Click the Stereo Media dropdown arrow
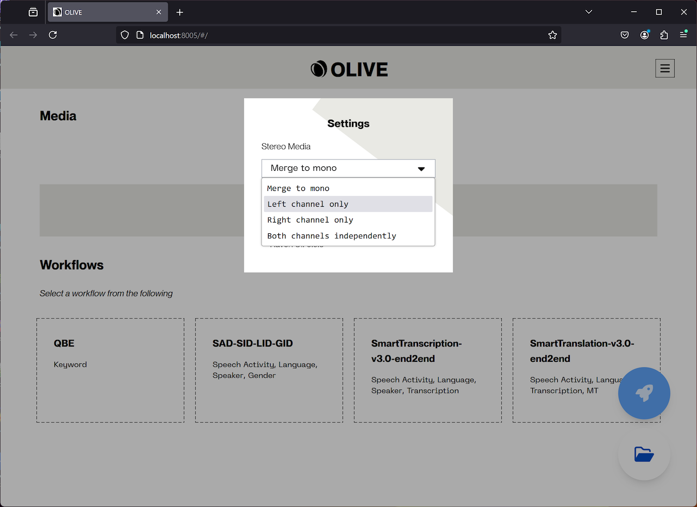Screen dimensions: 697x507 tap(421, 169)
